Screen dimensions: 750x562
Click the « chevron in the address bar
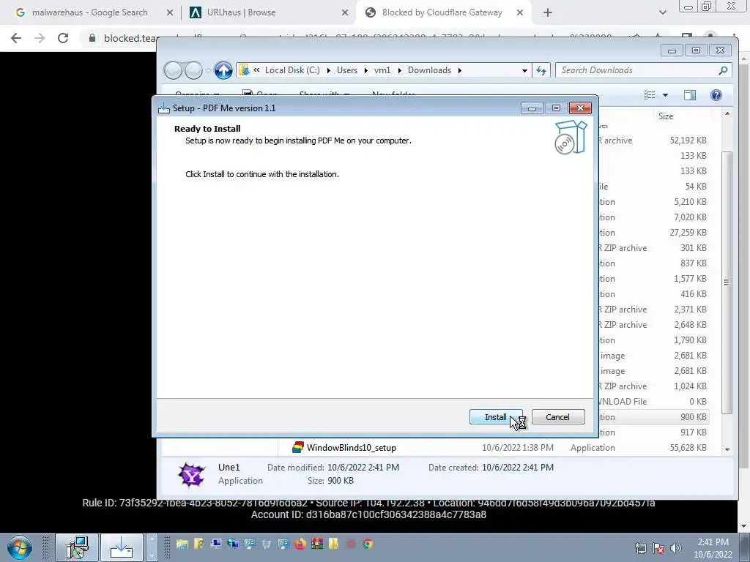256,70
